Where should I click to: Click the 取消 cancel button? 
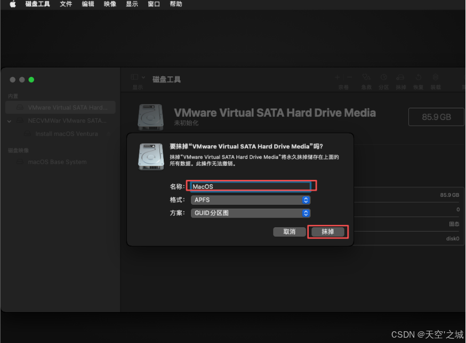coord(290,232)
